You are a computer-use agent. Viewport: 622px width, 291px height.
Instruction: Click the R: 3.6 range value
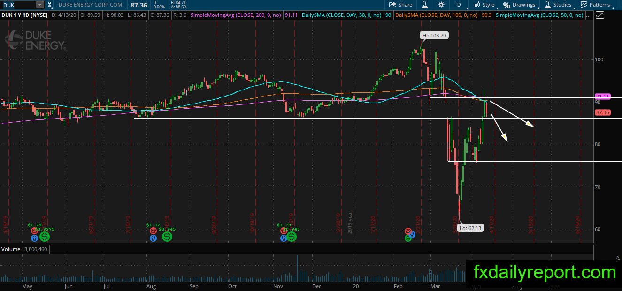coord(181,15)
